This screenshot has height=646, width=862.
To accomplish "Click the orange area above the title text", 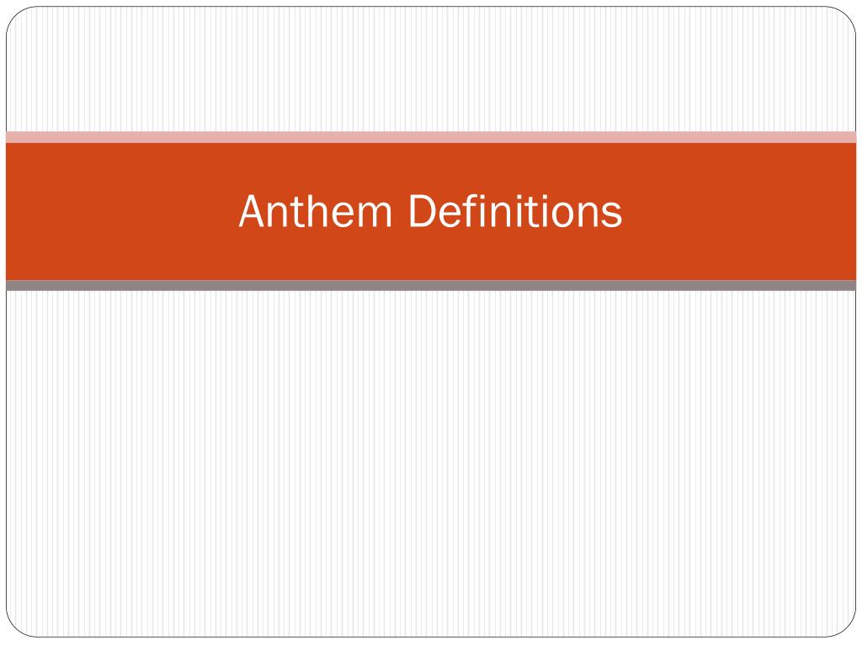I will tap(431, 167).
